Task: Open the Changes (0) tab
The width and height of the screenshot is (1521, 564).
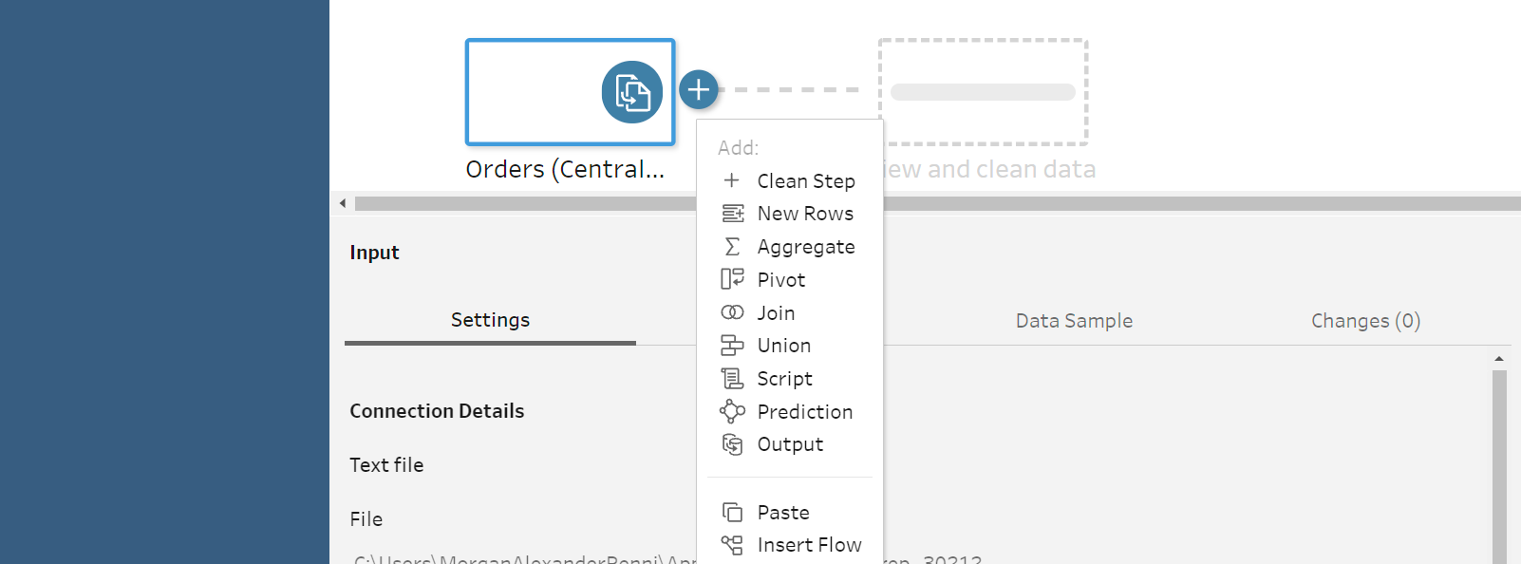Action: [1365, 321]
